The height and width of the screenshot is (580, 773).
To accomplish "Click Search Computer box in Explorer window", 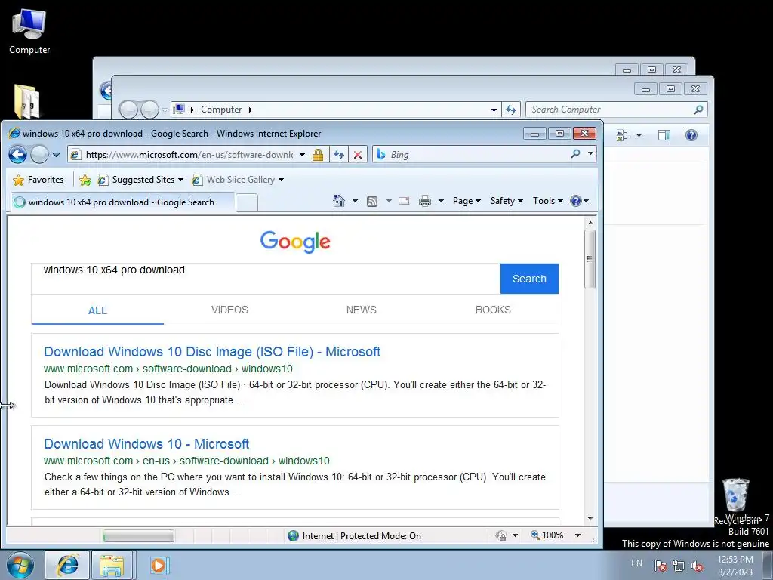I will (x=616, y=110).
